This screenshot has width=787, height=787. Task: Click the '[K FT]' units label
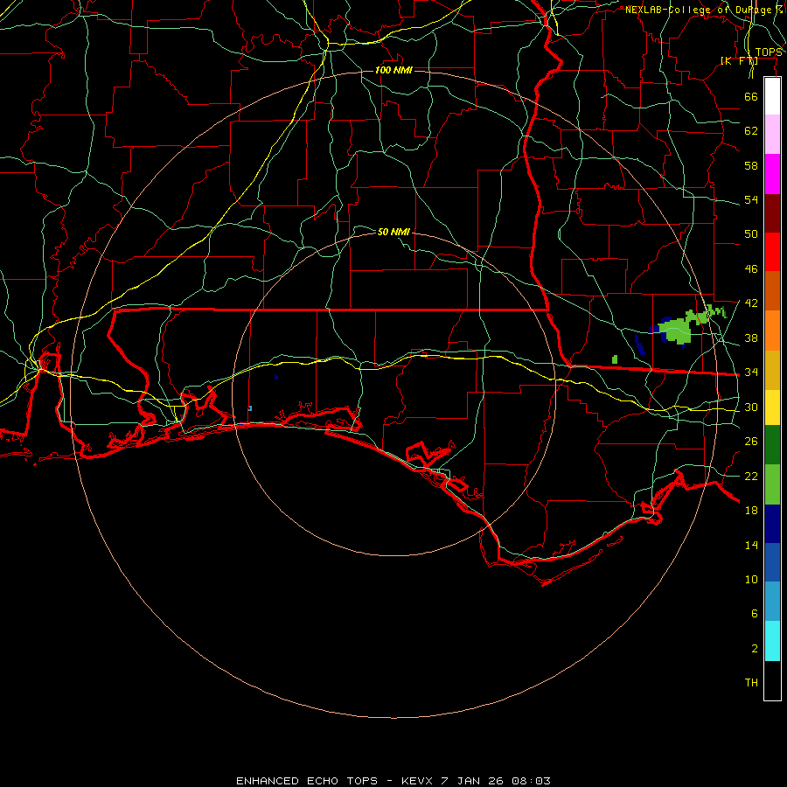click(x=739, y=61)
